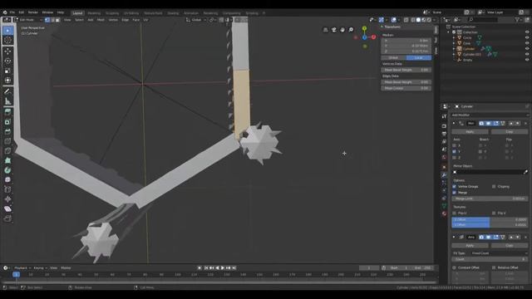Select the Rotate tool
Image resolution: width=532 pixels, height=299 pixels.
click(7, 61)
